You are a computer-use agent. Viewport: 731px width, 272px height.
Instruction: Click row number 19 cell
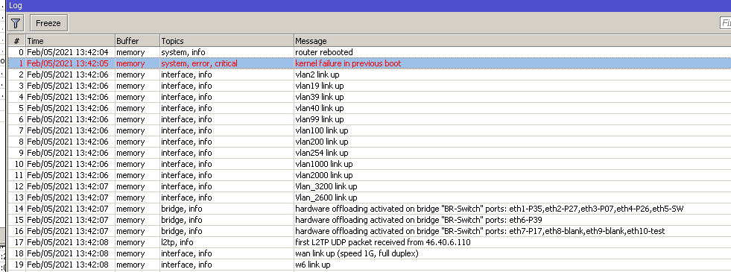[19, 265]
